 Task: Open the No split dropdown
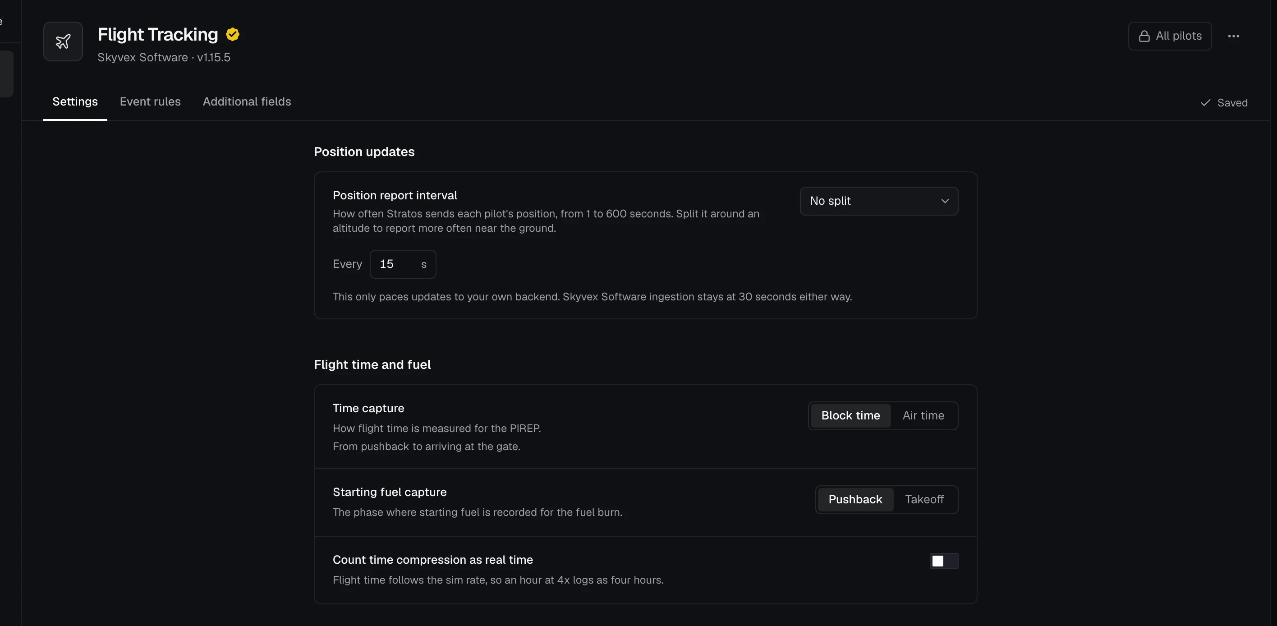click(x=879, y=201)
